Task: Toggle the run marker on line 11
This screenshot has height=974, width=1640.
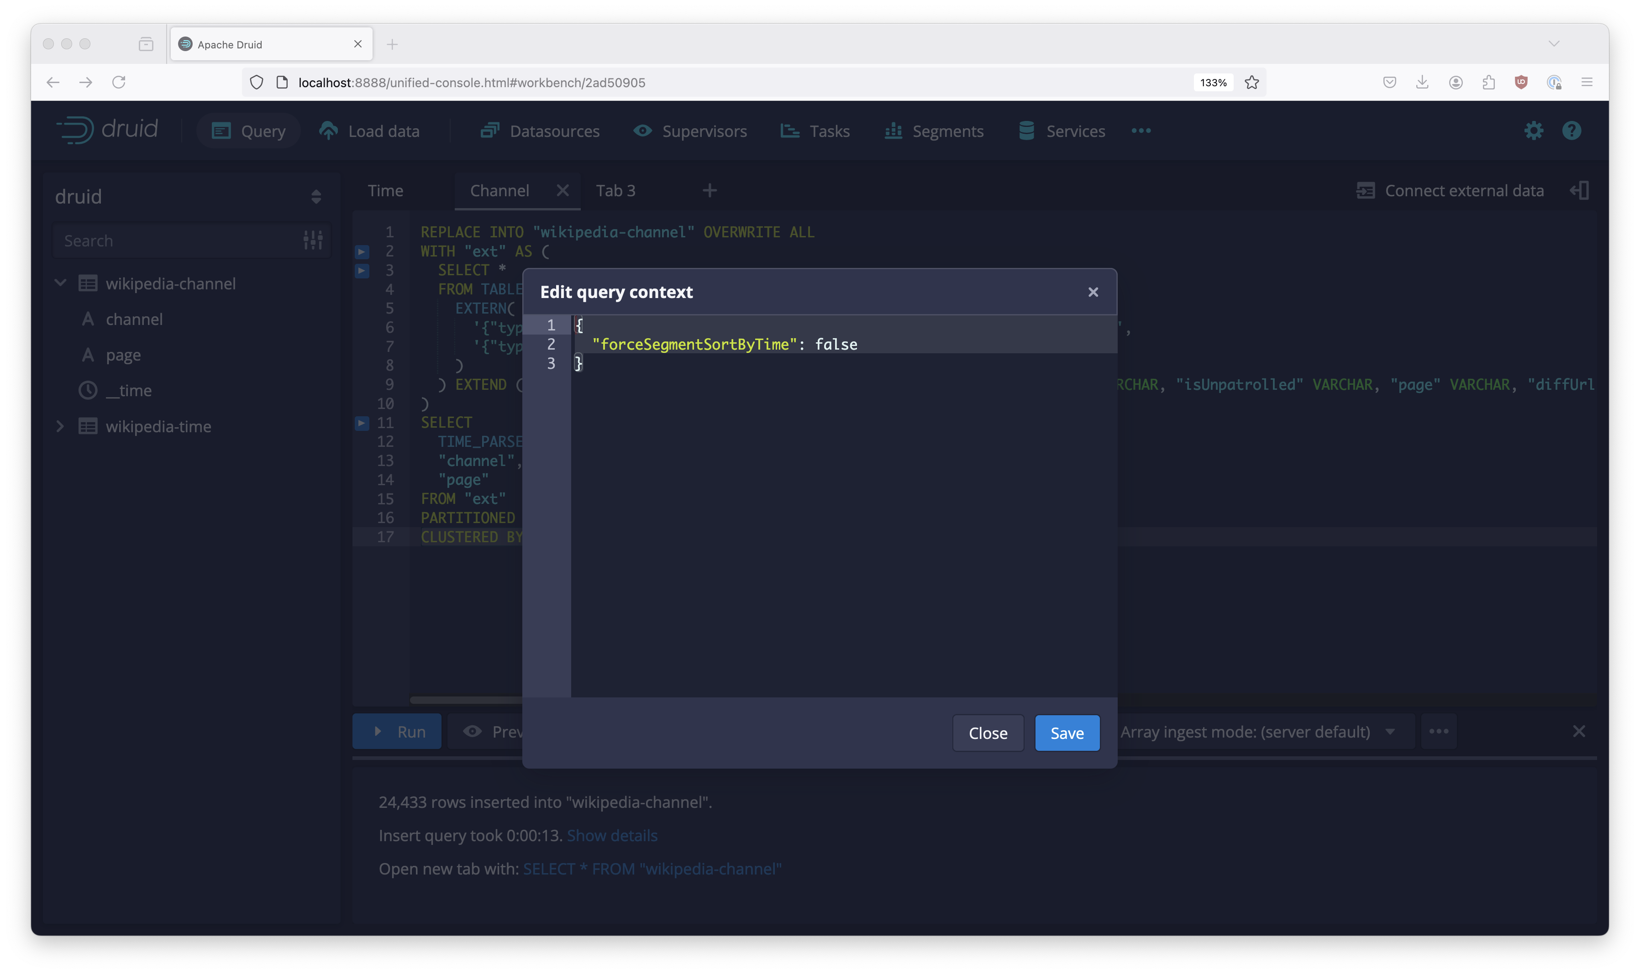Action: coord(362,424)
